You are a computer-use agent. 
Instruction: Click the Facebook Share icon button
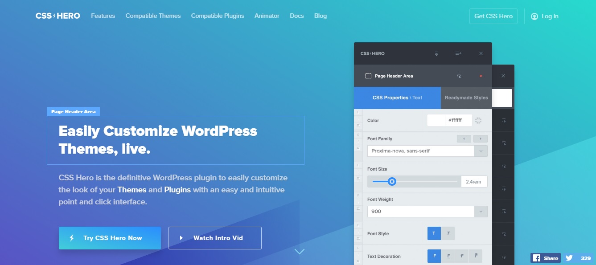[x=546, y=258]
